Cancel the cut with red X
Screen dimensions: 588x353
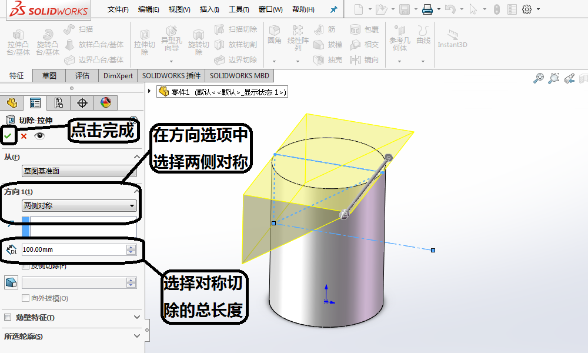(24, 136)
